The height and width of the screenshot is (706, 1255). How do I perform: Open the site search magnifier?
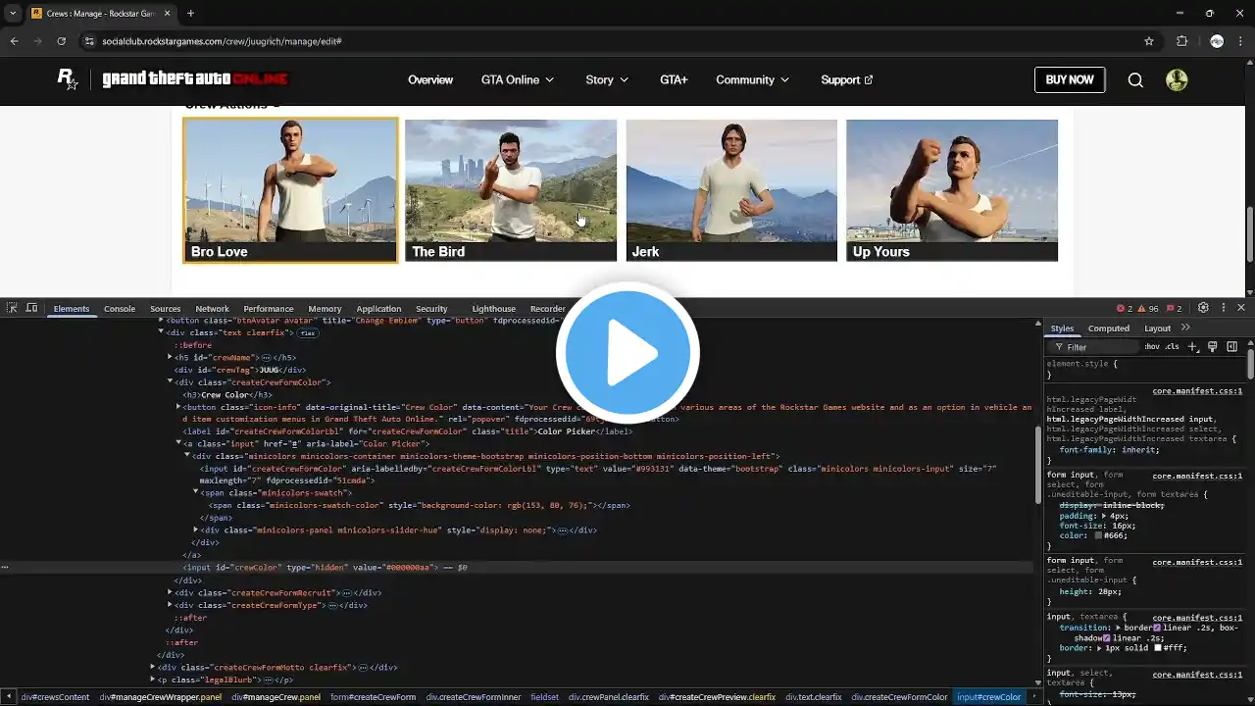tap(1135, 80)
